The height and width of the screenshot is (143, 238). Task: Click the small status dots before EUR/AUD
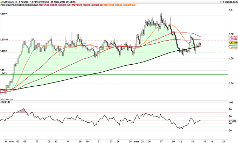click(x=2, y=2)
